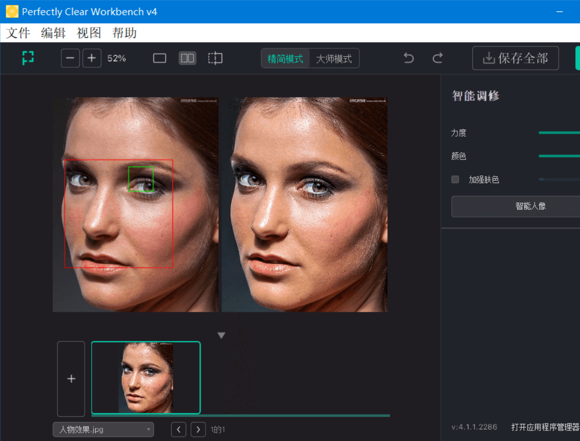Open the 帮助 menu
Screen dimensions: 580x441
point(124,33)
